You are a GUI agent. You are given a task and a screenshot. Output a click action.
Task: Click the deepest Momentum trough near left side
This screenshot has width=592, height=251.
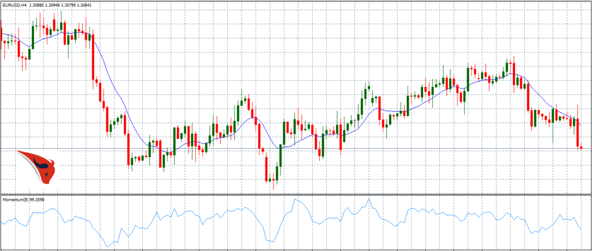click(x=108, y=246)
